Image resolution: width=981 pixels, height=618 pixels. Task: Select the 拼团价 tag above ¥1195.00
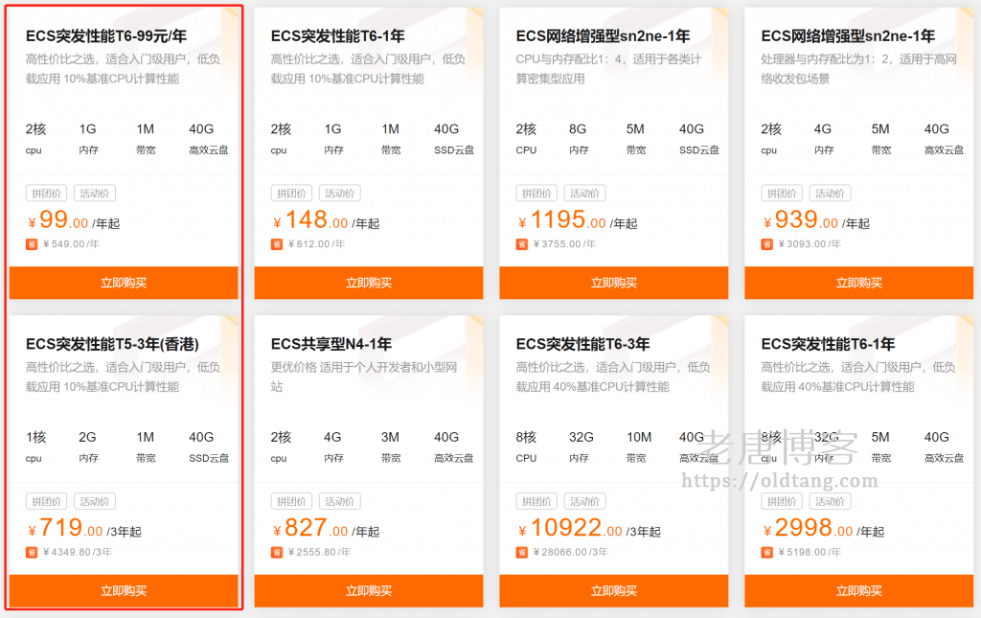tap(536, 194)
